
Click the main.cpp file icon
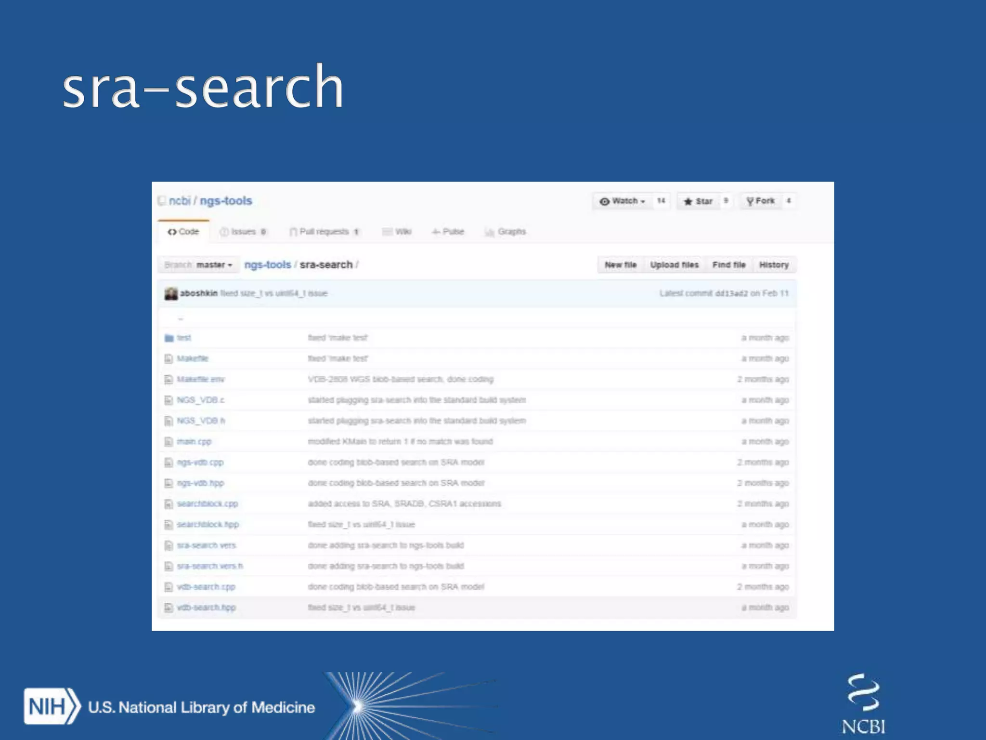coord(169,442)
